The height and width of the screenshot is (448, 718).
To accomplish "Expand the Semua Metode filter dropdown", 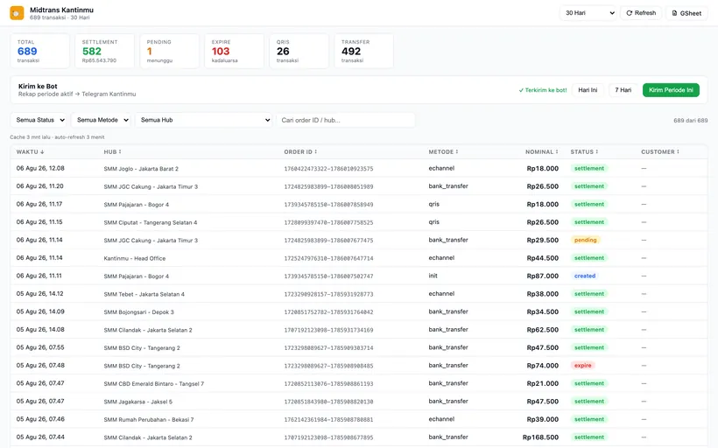I will (x=102, y=120).
